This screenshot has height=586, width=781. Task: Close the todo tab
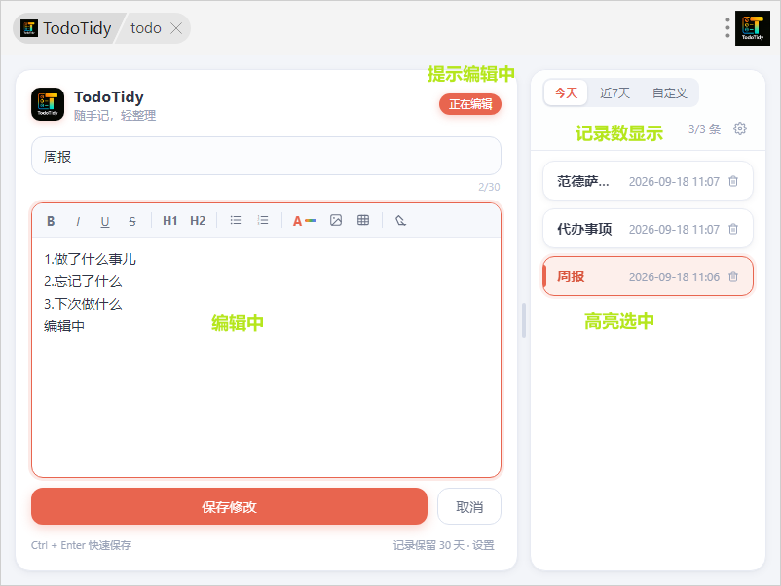pos(176,28)
